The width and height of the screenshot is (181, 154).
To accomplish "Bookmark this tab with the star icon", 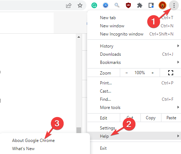I will pyautogui.click(x=80, y=5).
